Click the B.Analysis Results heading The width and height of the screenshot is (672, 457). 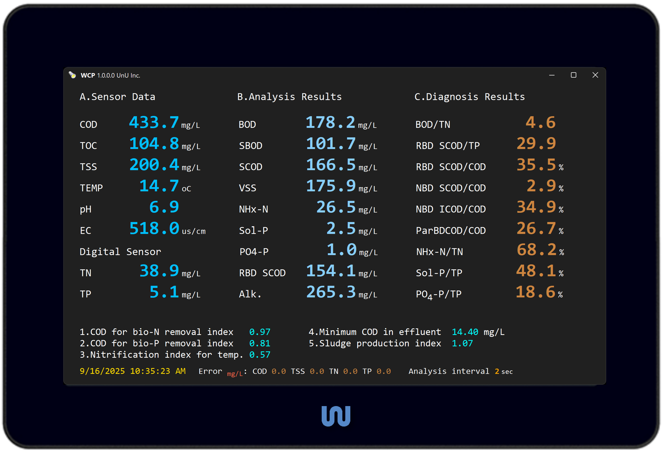coord(289,97)
